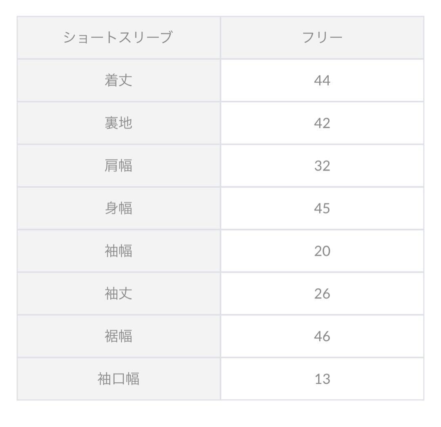This screenshot has height=427, width=441.
Task: Click the 袖幅 value 20
Action: coord(322,251)
